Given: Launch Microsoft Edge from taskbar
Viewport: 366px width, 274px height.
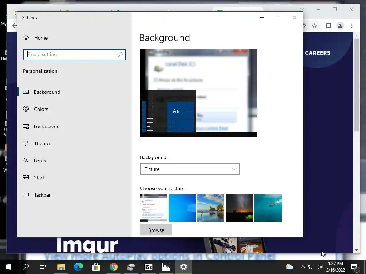Looking at the screenshot, I should point(79,267).
